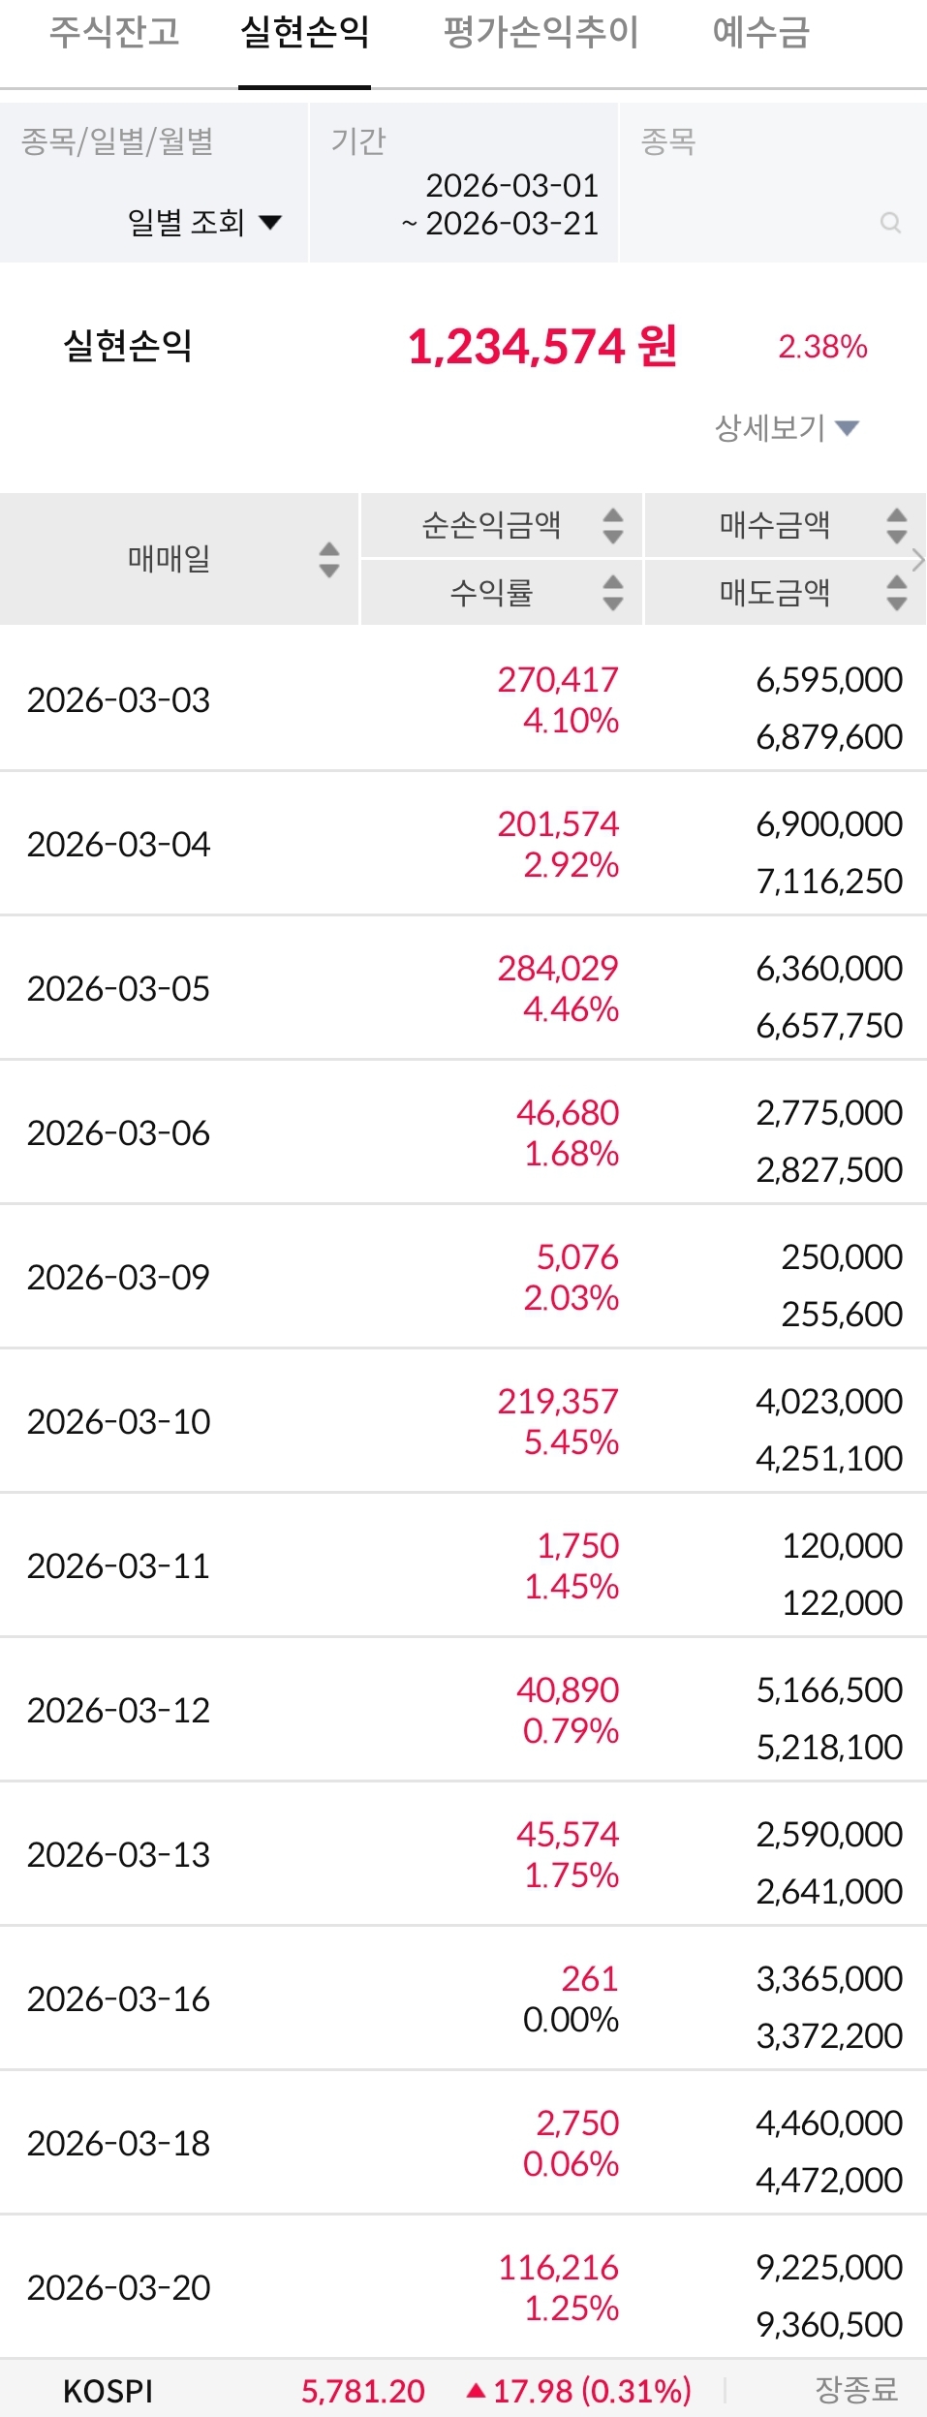The image size is (927, 2417).
Task: Open the 2026-03-03 trade row
Action: [x=463, y=699]
